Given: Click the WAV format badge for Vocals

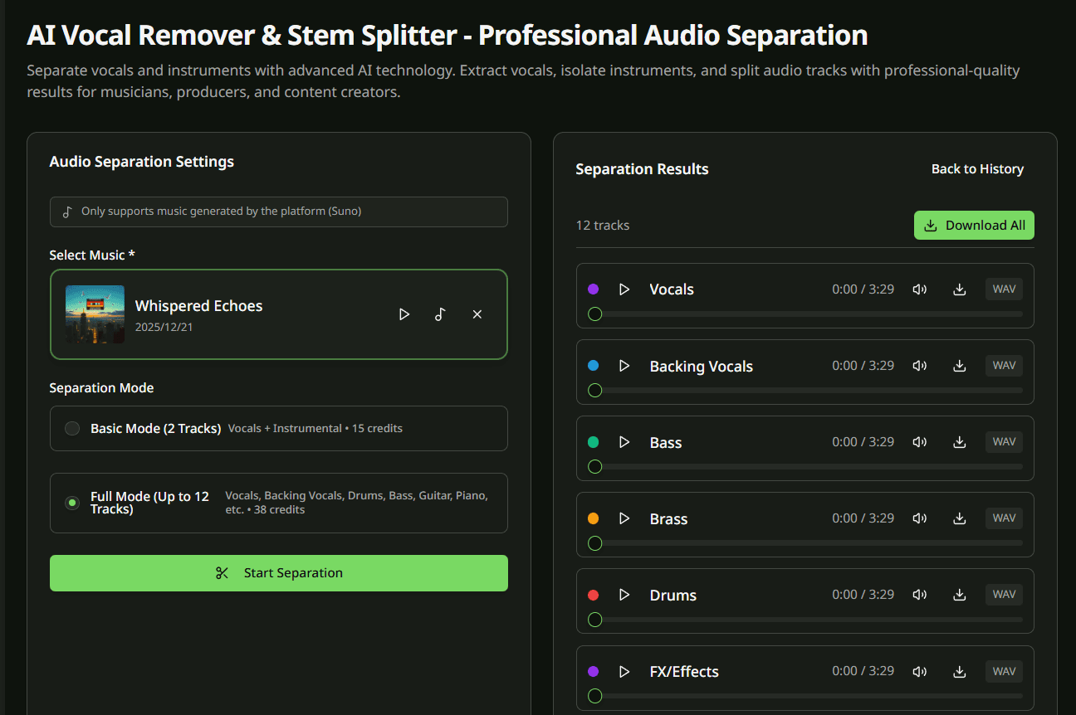Looking at the screenshot, I should tap(1004, 289).
